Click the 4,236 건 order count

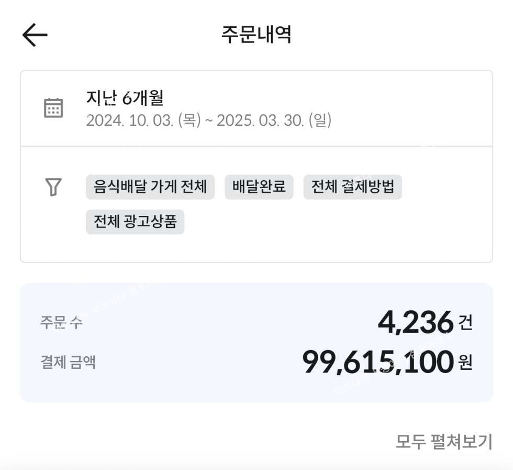pos(425,323)
